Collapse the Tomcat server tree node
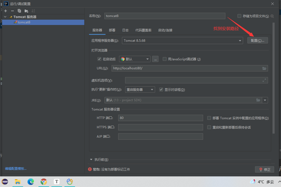This screenshot has height=187, width=281. (x=5, y=17)
